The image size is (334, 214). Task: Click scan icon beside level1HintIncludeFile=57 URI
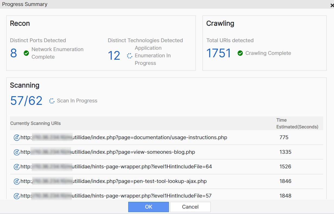coord(17,196)
